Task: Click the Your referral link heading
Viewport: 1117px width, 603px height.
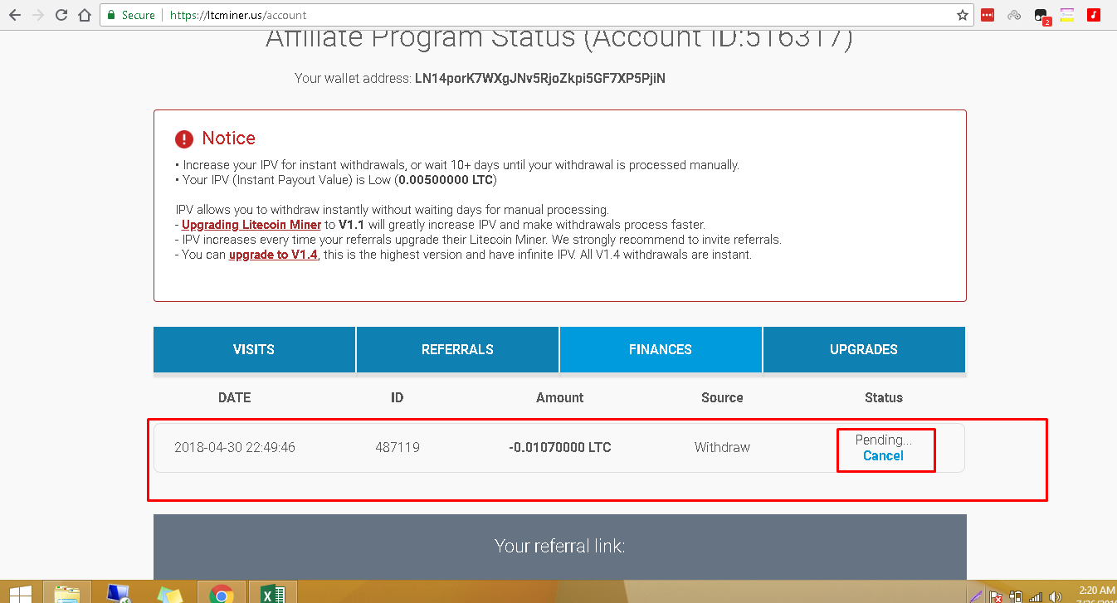Action: (559, 546)
